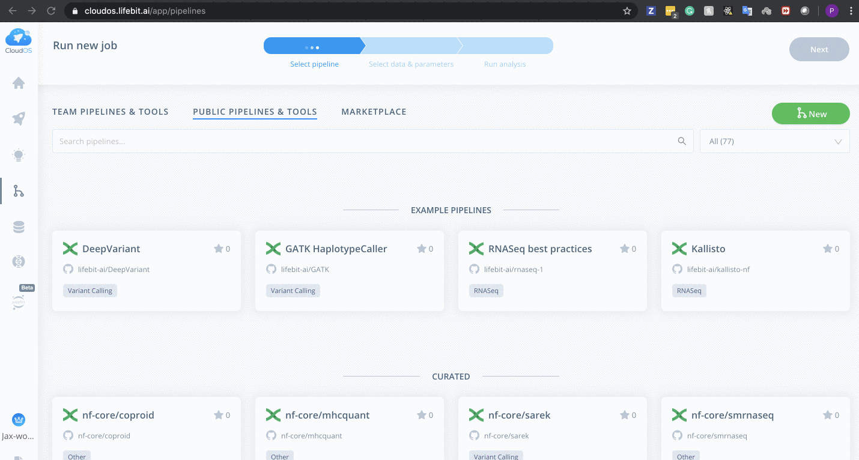859x460 pixels.
Task: Select the DeepVariant pipeline card title
Action: [111, 249]
